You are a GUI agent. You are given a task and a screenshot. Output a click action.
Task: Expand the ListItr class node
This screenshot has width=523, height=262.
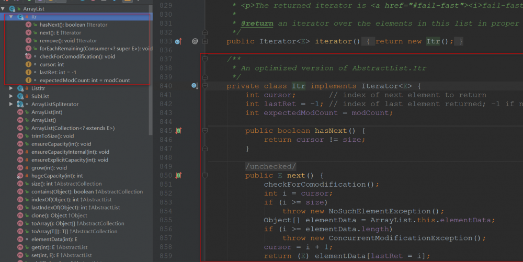10,88
